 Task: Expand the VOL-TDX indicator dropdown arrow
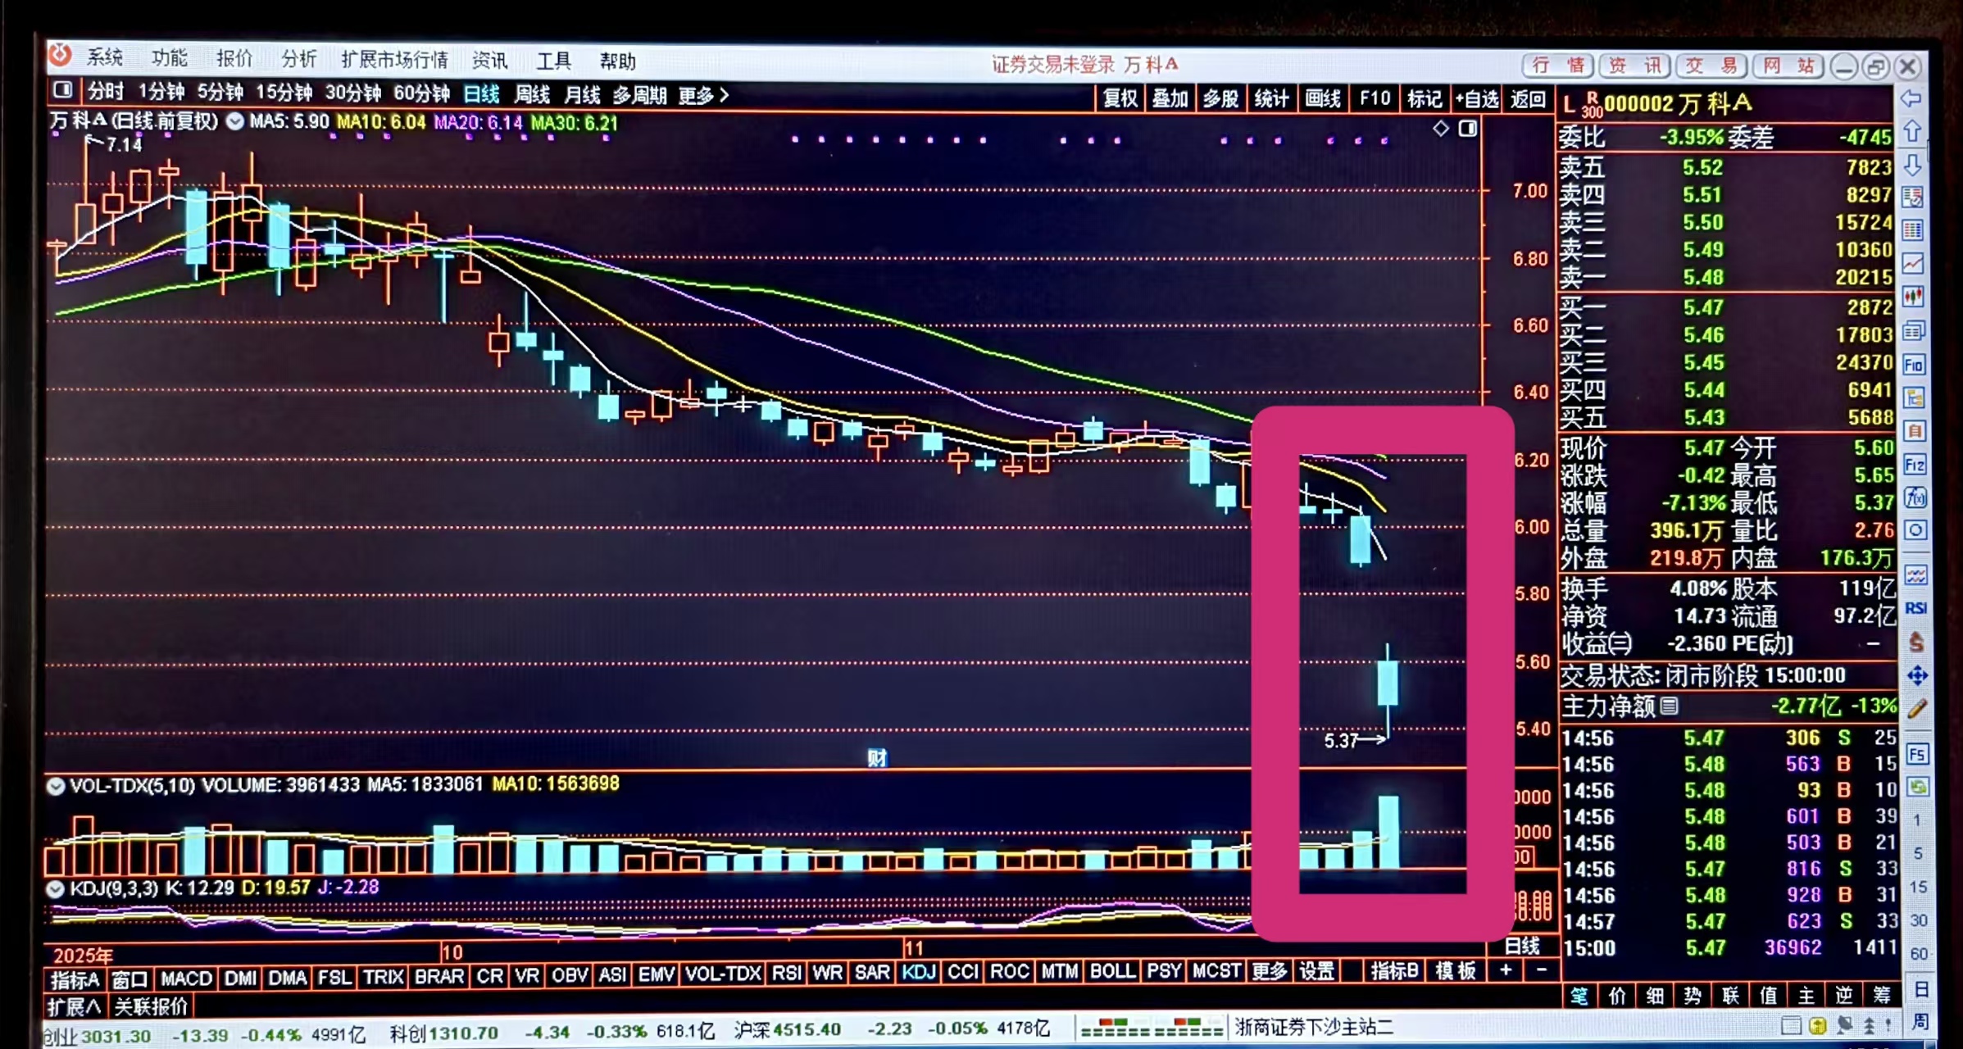[x=55, y=786]
